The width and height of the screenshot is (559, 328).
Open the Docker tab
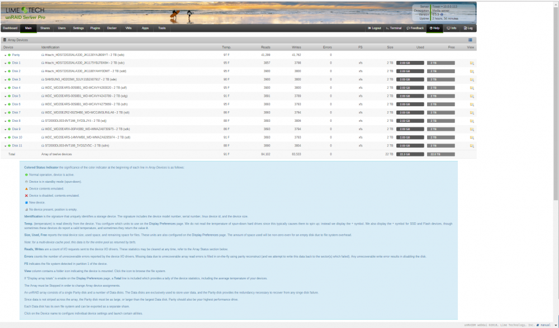[112, 28]
